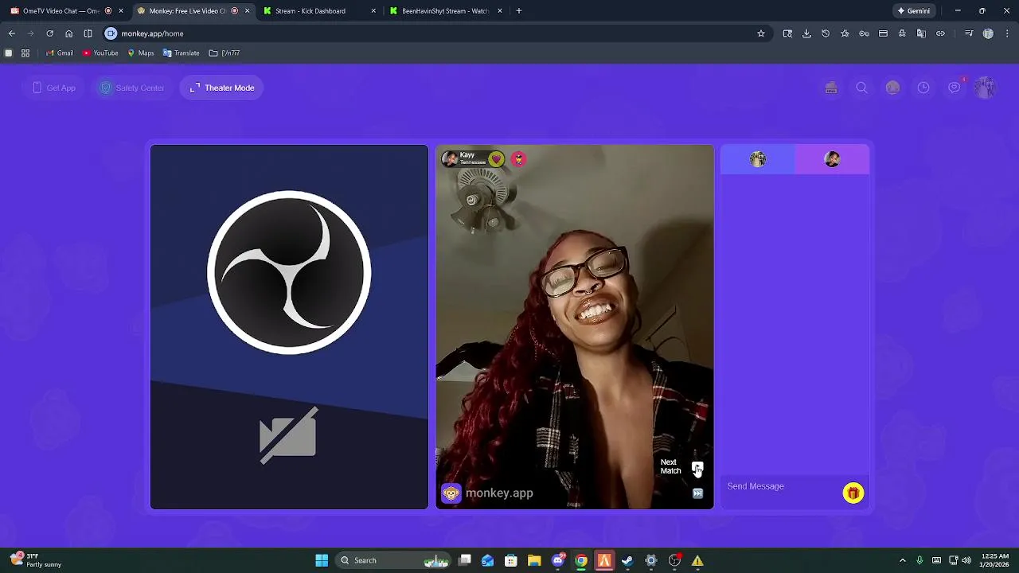Open OBS Studio from the taskbar
The image size is (1019, 573).
[673, 560]
